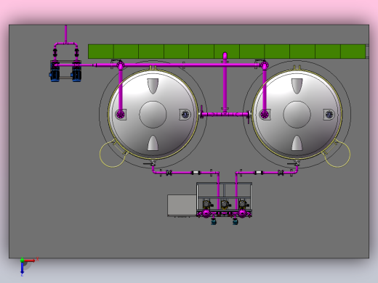Select the vertical magenta pipe between the tanks
Viewport: 378px width, 283px height.
(225, 85)
